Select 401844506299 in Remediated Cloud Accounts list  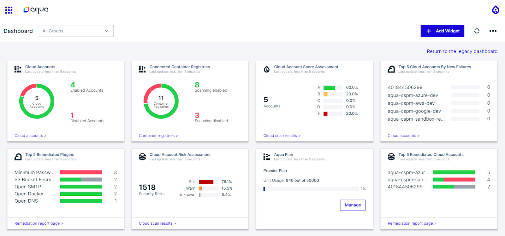click(x=405, y=187)
